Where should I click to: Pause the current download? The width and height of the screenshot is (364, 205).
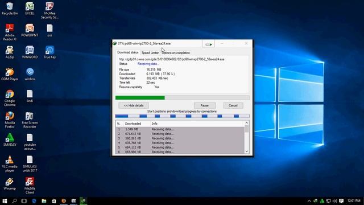point(205,105)
